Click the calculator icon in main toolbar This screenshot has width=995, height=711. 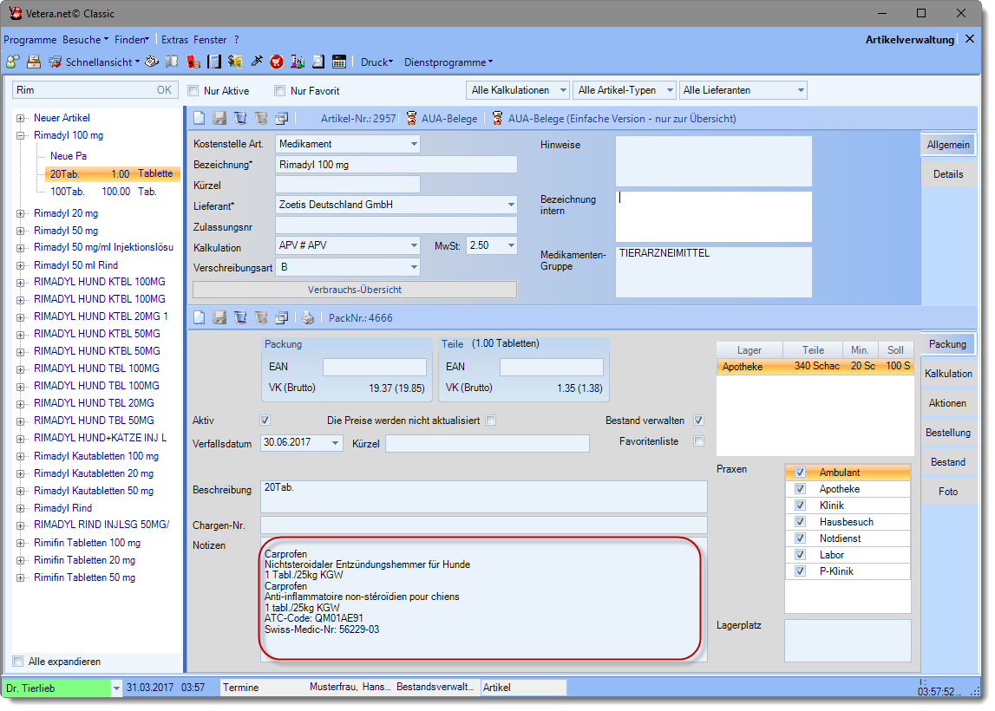click(339, 62)
